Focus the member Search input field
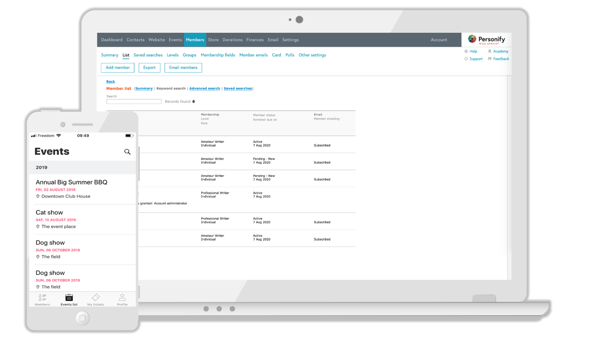 (134, 101)
